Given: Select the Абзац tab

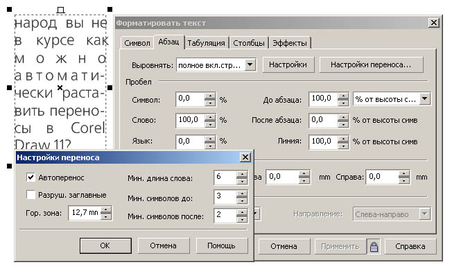Looking at the screenshot, I should tap(168, 42).
